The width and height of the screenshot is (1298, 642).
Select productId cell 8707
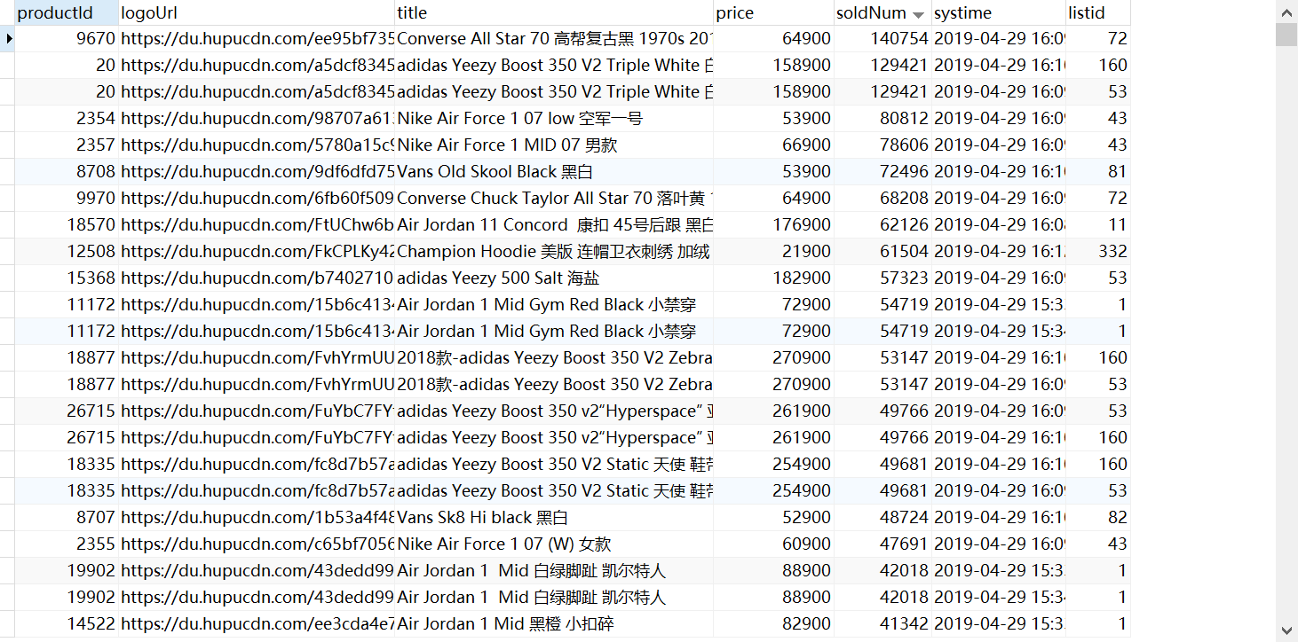[x=67, y=518]
